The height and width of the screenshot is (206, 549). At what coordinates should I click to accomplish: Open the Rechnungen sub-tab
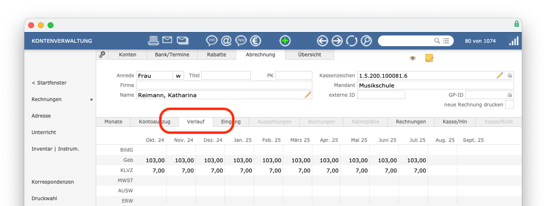pyautogui.click(x=411, y=121)
